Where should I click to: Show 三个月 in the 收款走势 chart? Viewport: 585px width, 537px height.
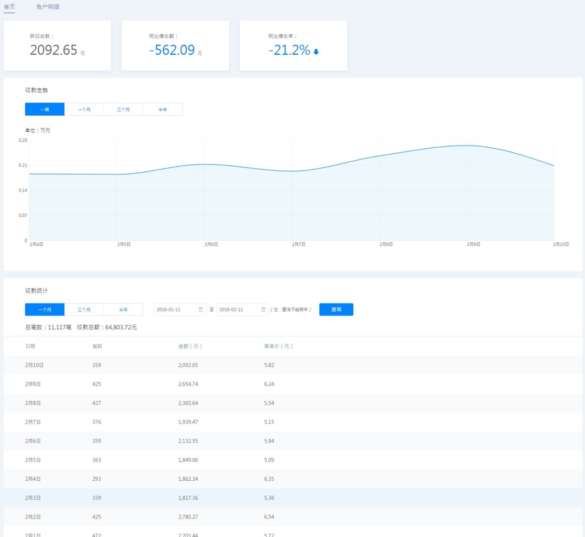[x=123, y=110]
